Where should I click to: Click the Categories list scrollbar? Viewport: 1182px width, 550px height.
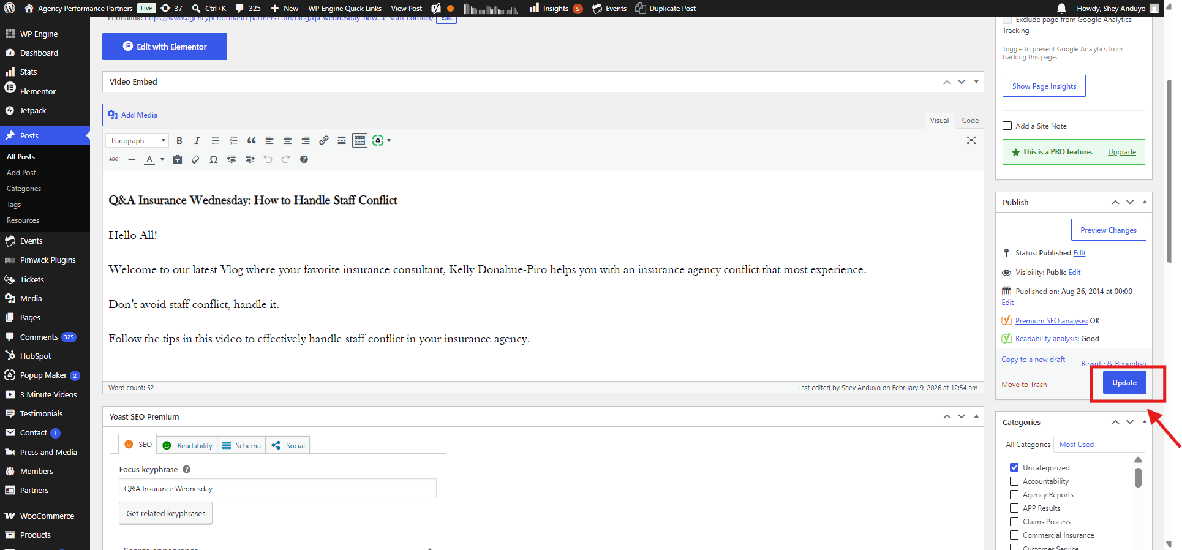(x=1138, y=478)
